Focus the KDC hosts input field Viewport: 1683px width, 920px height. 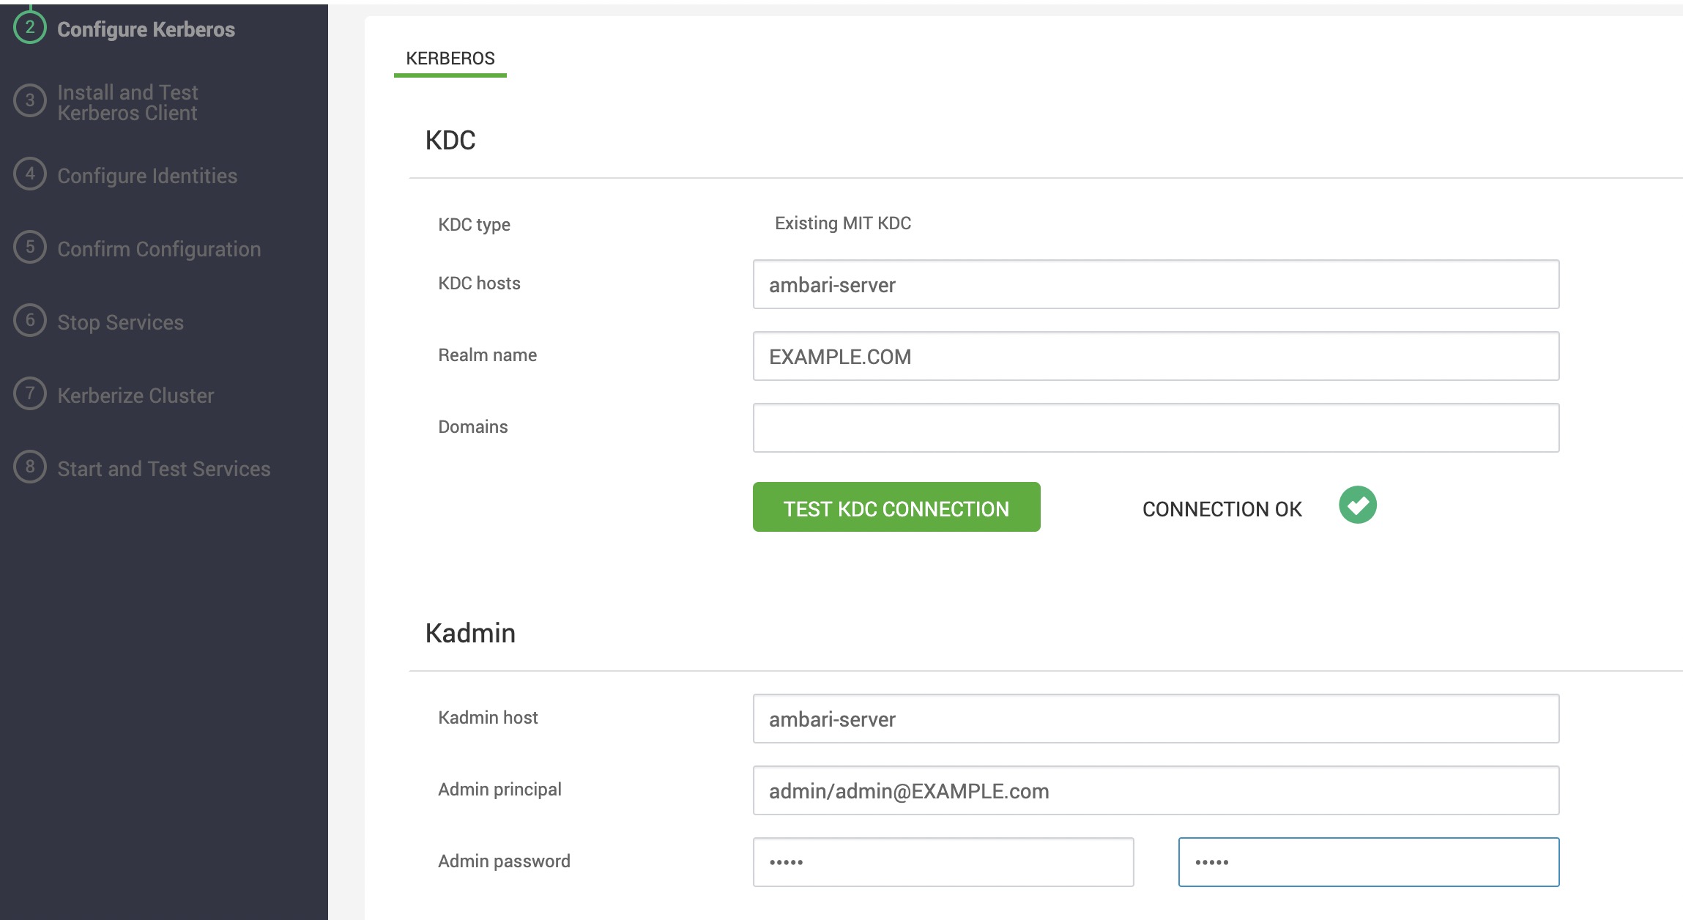(1155, 284)
